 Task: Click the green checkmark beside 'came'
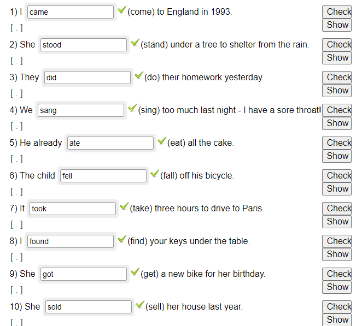[121, 10]
